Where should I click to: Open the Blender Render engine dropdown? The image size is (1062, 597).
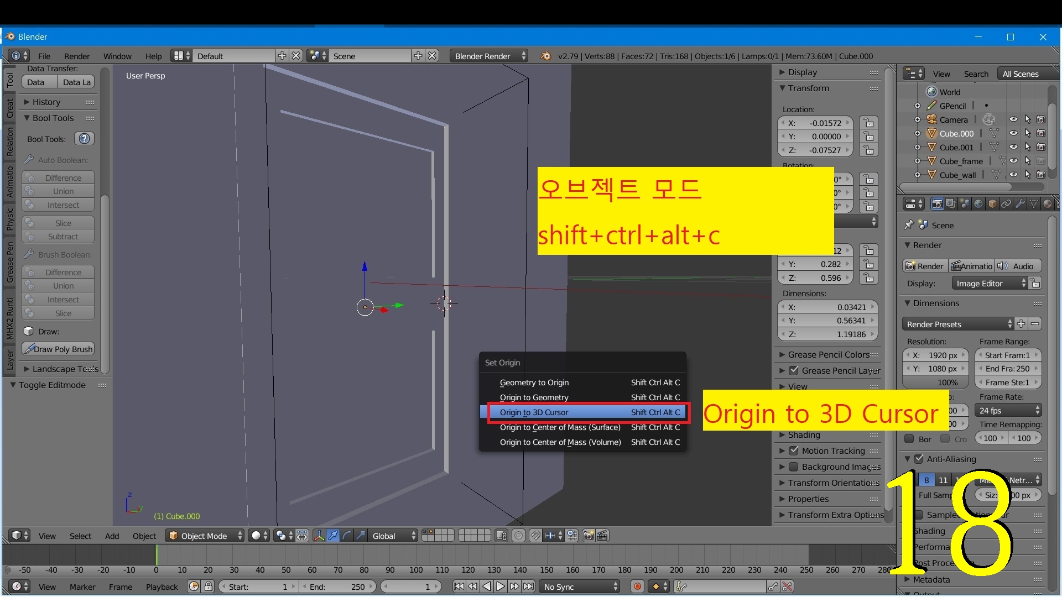488,56
